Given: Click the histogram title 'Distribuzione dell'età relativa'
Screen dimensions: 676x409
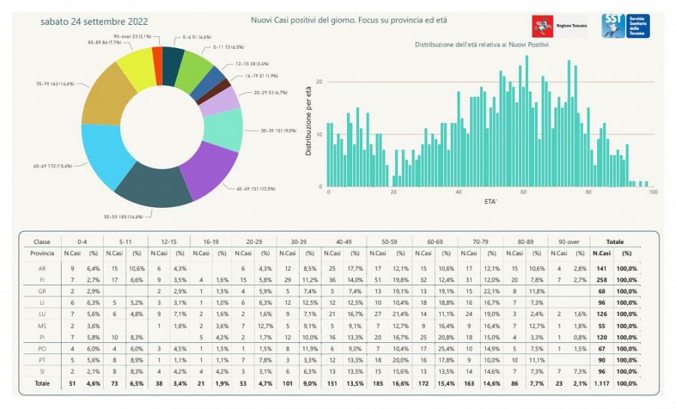Looking at the screenshot, I should click(481, 45).
